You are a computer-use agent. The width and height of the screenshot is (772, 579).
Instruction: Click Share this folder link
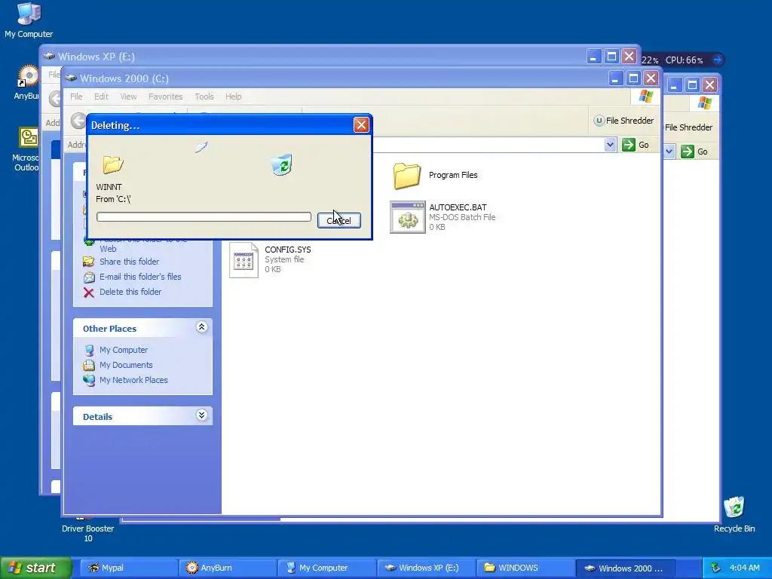[129, 262]
